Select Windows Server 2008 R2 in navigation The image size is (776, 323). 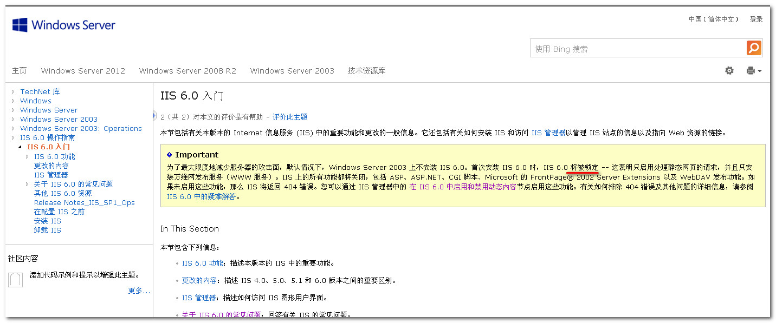coord(187,71)
